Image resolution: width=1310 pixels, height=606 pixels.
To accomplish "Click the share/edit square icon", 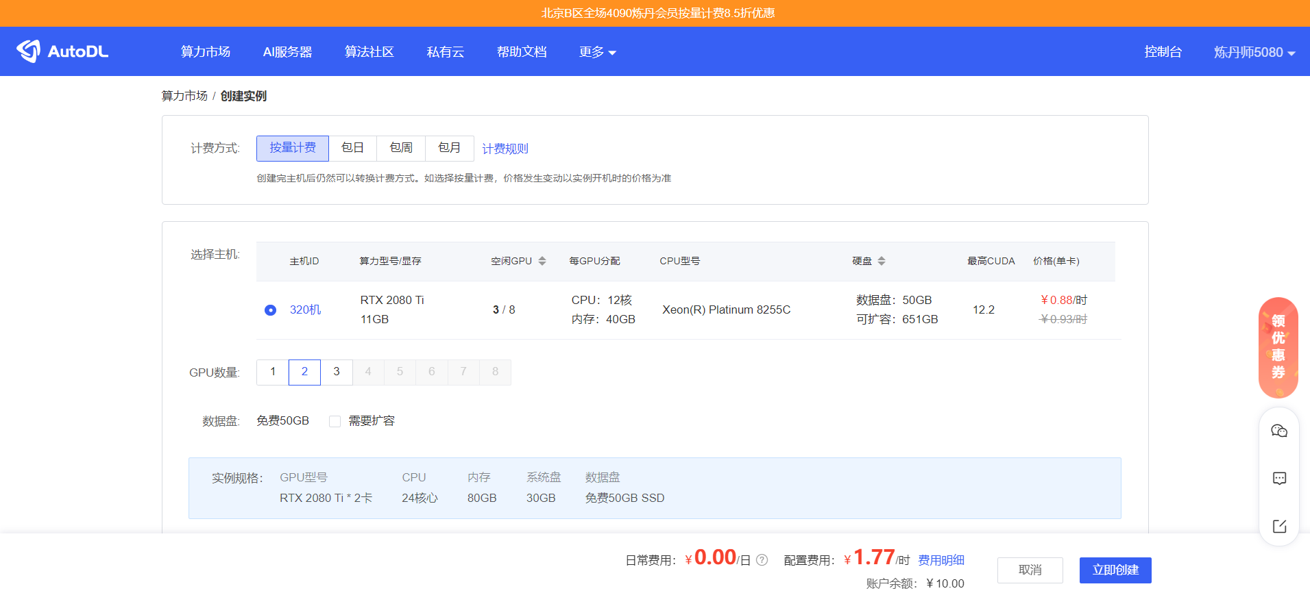I will point(1279,526).
